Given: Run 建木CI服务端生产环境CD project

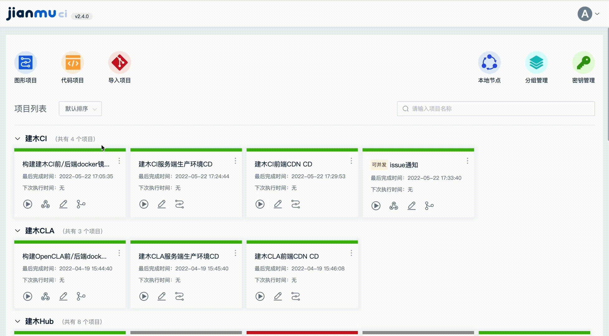Looking at the screenshot, I should pos(144,204).
